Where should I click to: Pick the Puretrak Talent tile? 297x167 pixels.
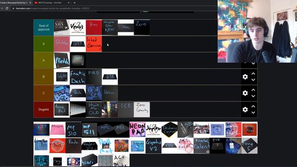(201, 146)
